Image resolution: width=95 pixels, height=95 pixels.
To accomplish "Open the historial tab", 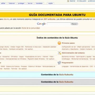I will [12, 3].
